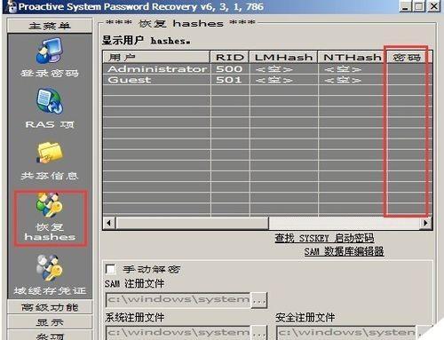Click the SAM 注册文件 path field
The width and height of the screenshot is (444, 340).
[x=178, y=300]
